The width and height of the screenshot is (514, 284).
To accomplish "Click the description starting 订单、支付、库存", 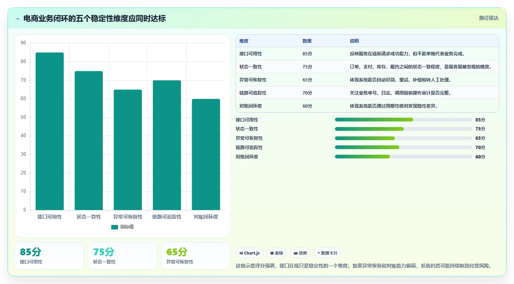I will tap(421, 67).
